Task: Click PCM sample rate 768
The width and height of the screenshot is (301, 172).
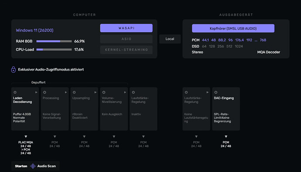Action: pos(263,40)
